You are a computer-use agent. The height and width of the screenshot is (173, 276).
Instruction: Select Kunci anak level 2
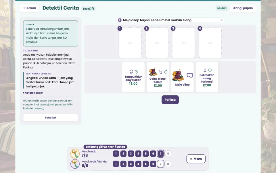[x=123, y=154]
